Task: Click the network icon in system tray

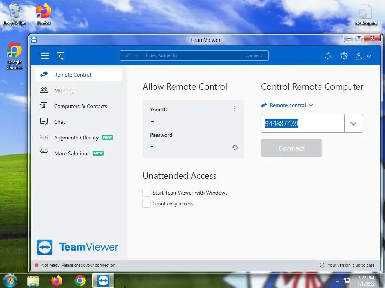Action: pos(347,280)
